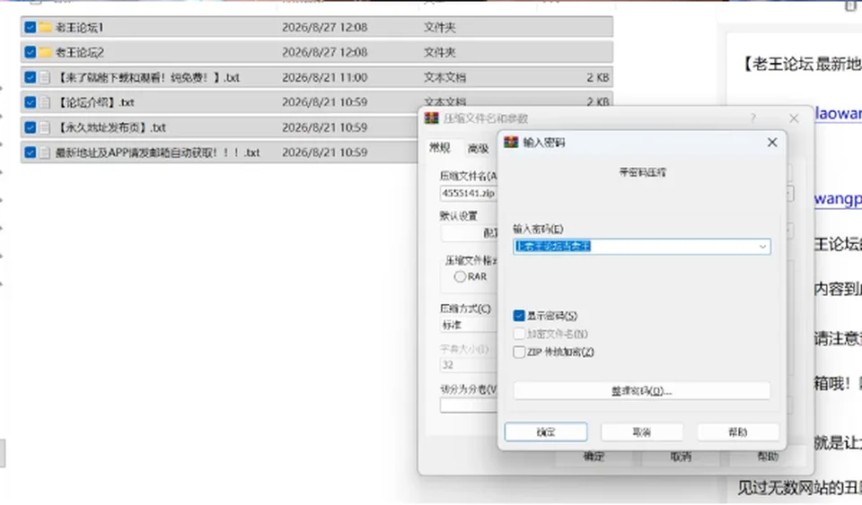
Task: Deselect the checkbox beside 老王论坛1
Action: (x=31, y=28)
